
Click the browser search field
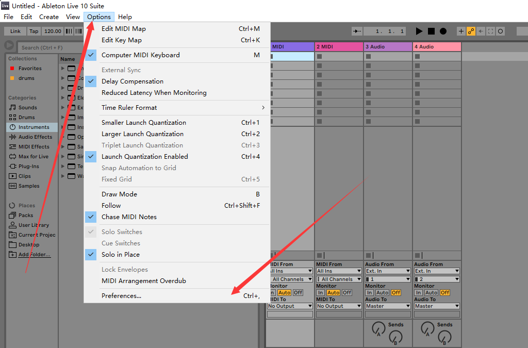pos(51,47)
